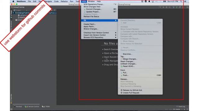Close the open VCS menu

(x=84, y=1)
